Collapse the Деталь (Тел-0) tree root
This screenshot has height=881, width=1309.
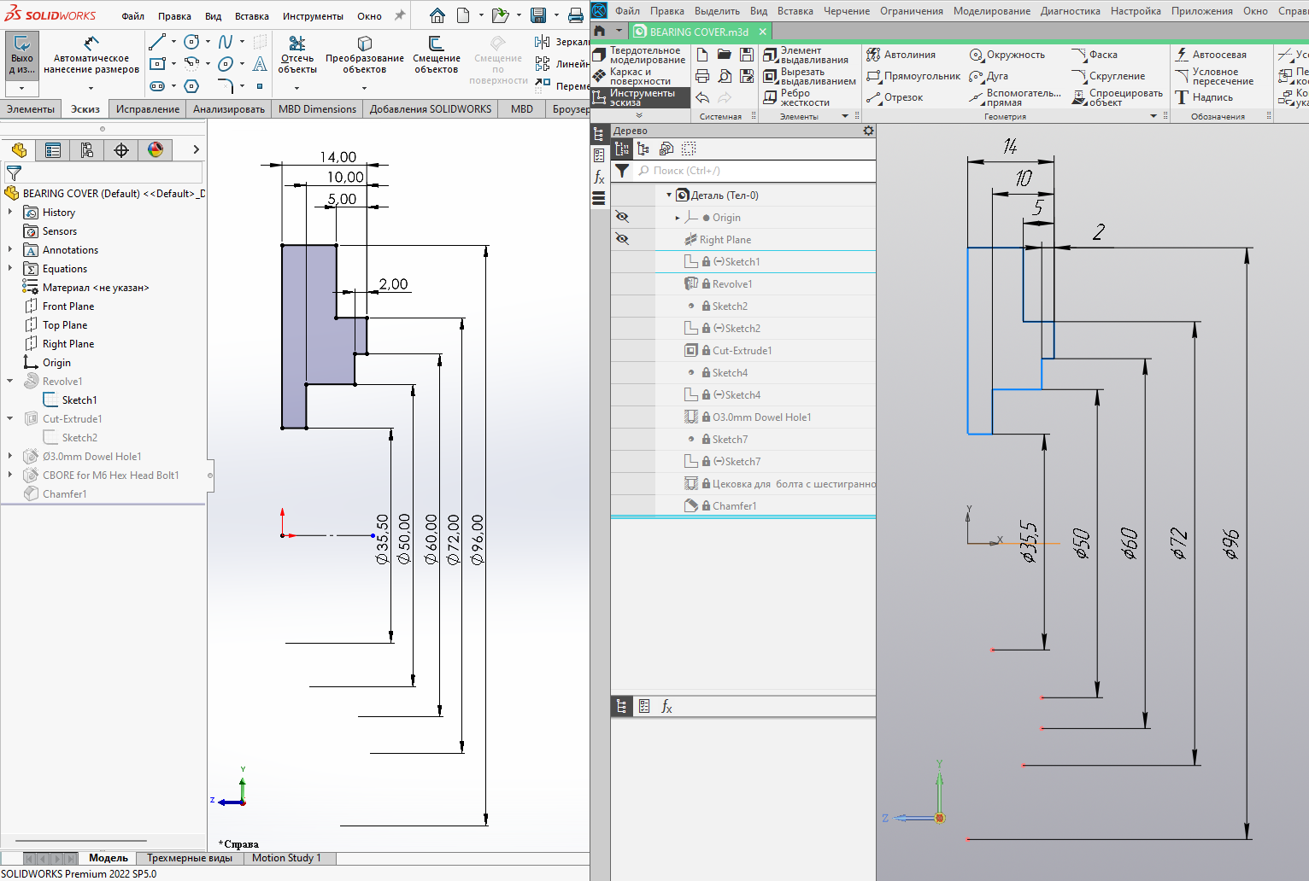[x=669, y=195]
